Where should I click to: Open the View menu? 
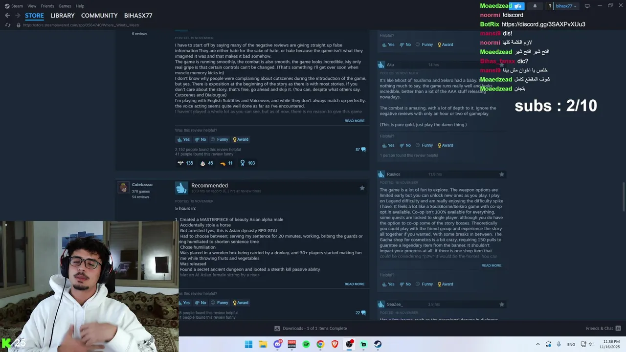(x=32, y=6)
